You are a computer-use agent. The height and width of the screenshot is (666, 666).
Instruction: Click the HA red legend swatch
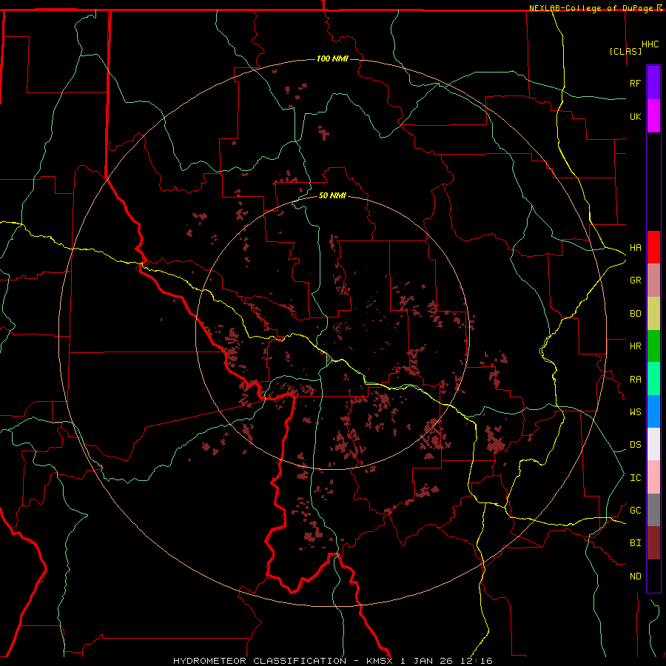point(653,247)
